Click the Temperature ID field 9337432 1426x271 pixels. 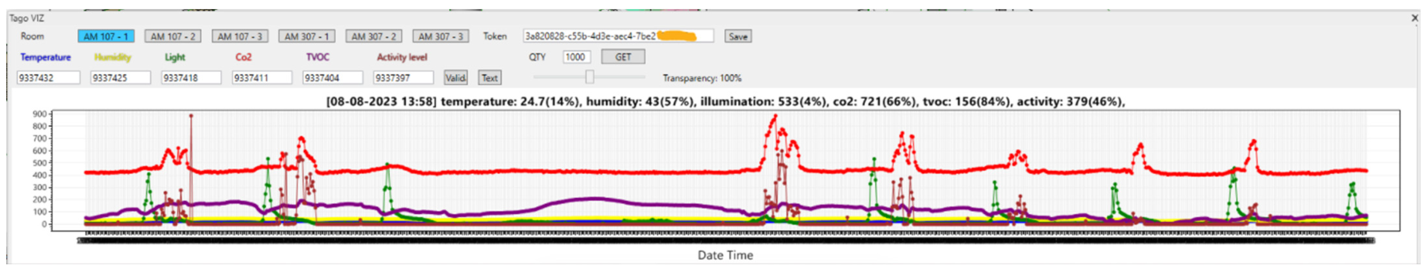(48, 78)
